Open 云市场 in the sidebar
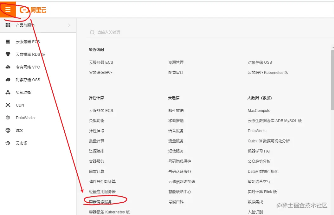The image size is (334, 215). [22, 143]
